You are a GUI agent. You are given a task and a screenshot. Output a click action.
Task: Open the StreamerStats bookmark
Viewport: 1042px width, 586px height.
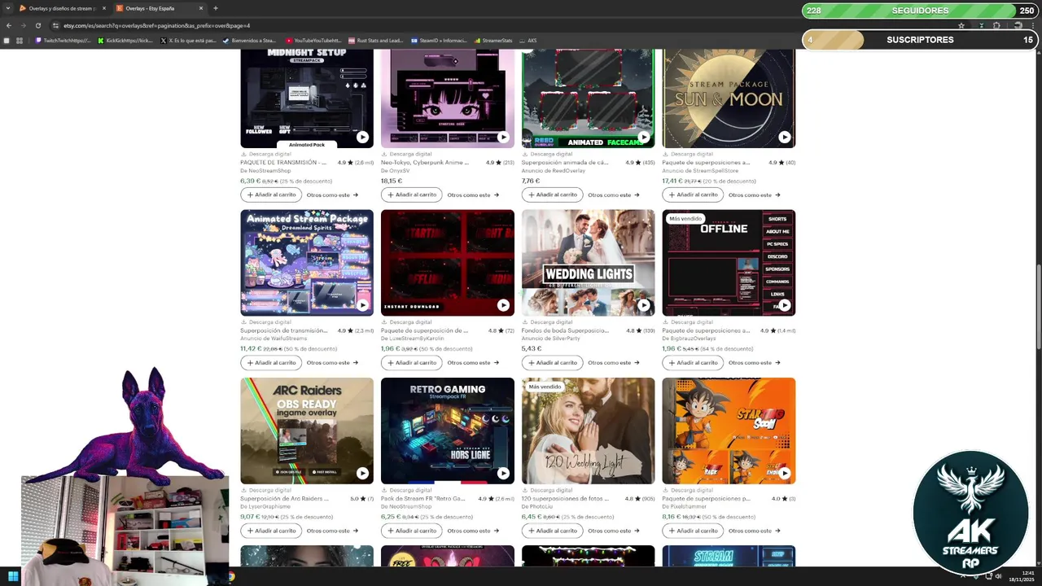tap(493, 40)
